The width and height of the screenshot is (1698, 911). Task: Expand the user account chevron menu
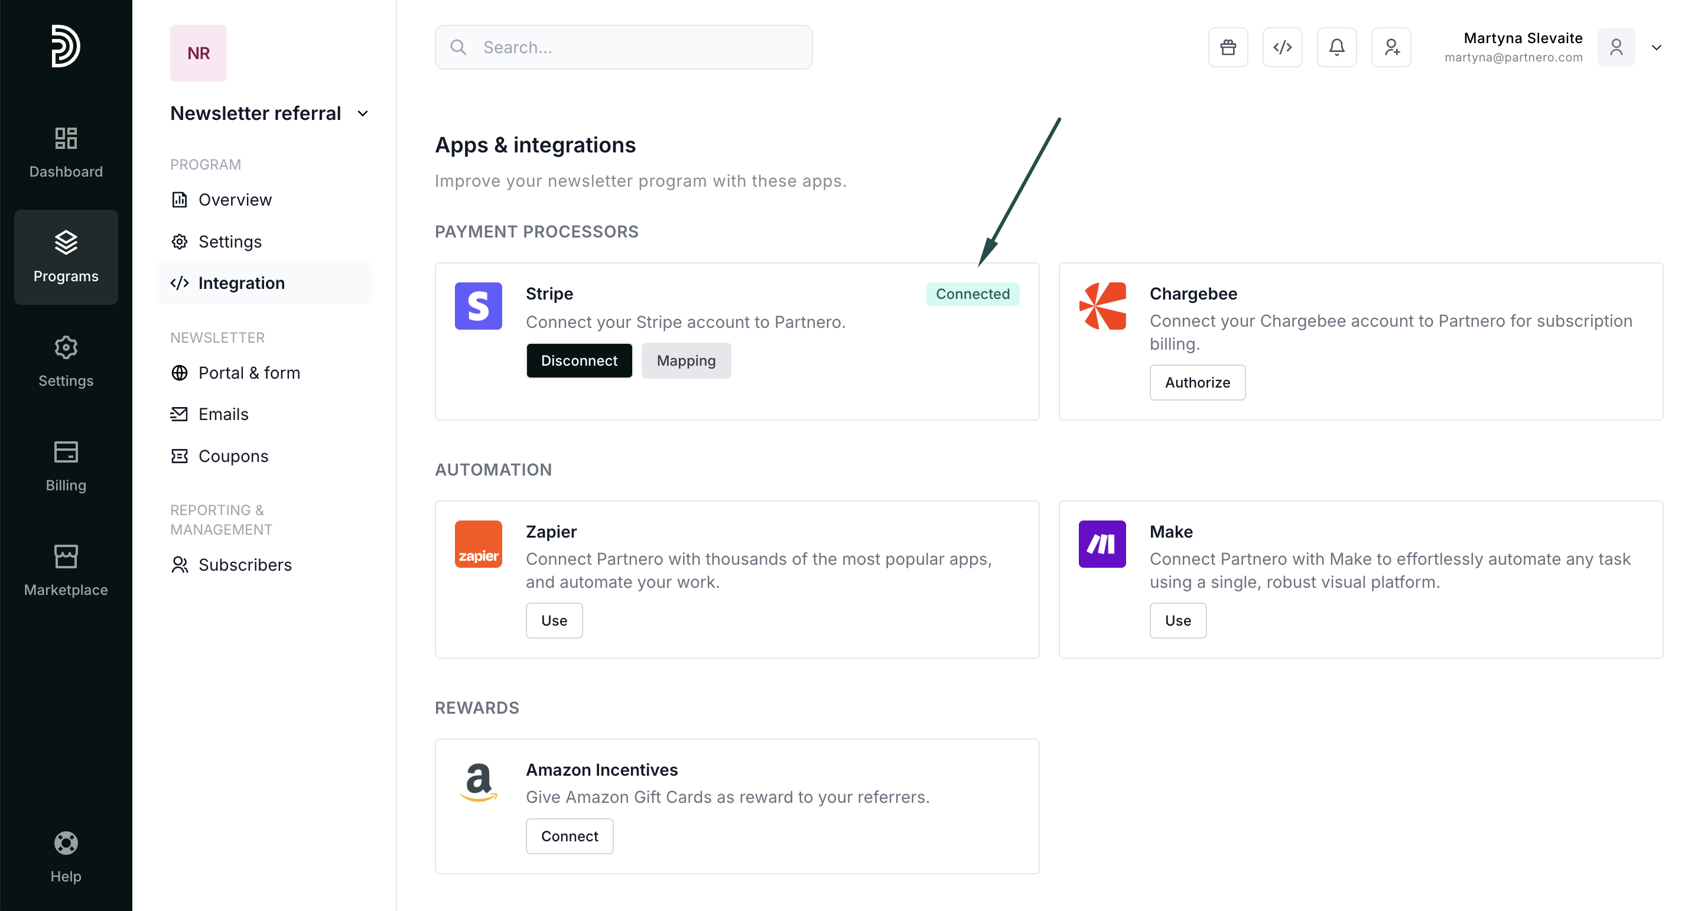pyautogui.click(x=1656, y=47)
